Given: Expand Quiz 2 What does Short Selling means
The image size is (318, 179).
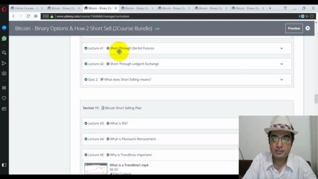Looking at the screenshot, I should (x=282, y=80).
